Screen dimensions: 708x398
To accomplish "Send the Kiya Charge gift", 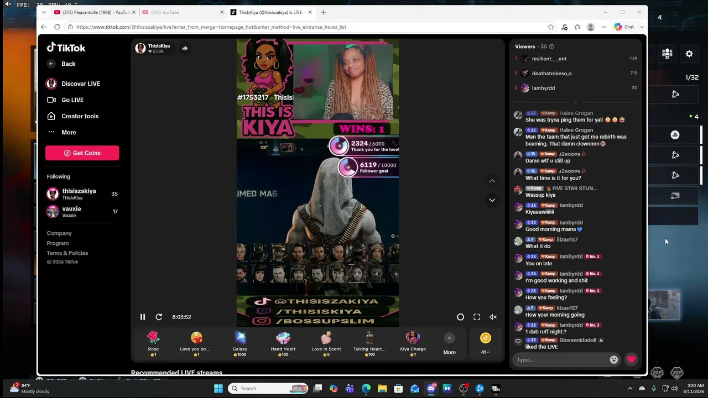I will (413, 343).
